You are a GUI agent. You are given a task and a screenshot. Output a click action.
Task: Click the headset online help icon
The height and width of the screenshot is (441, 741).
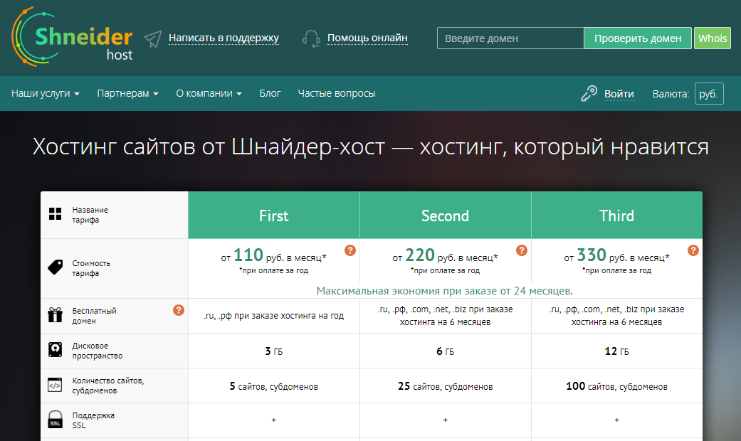pos(310,38)
